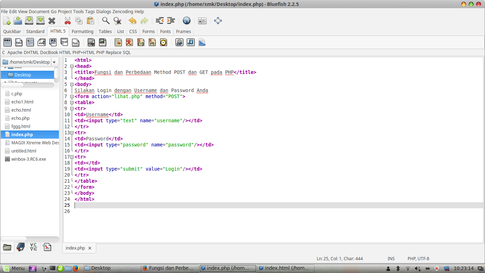Insert an article tag
Screen dimensions: 485x273
pos(30,42)
